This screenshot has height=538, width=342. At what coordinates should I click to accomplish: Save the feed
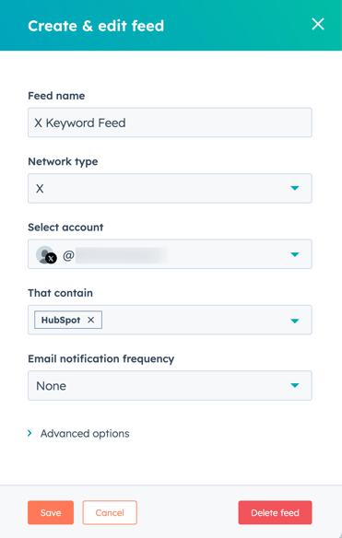(51, 512)
